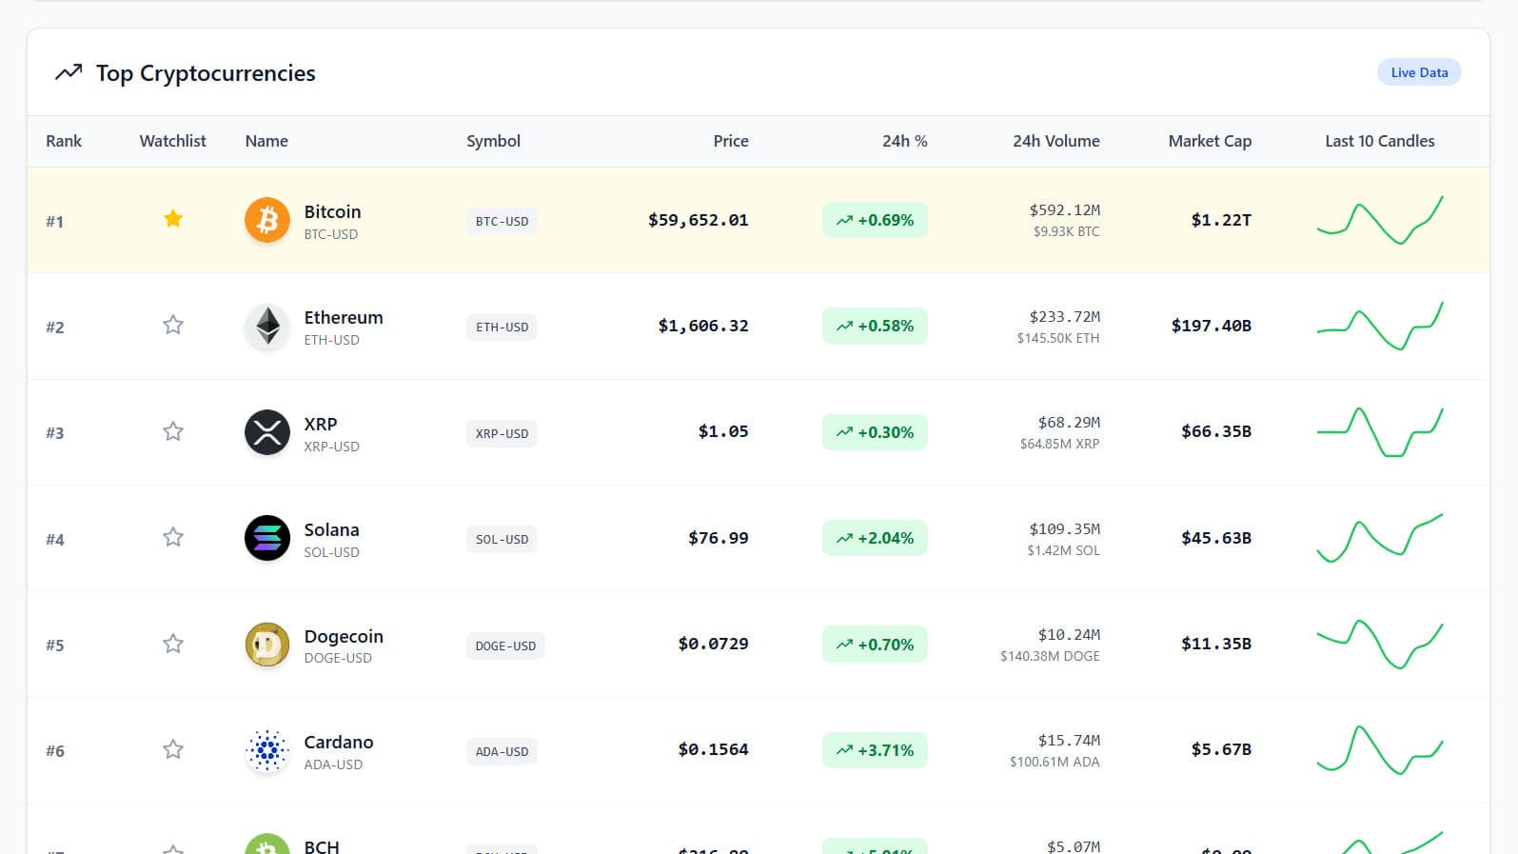Open the Dogecoin name link
The height and width of the screenshot is (854, 1518).
pyautogui.click(x=344, y=636)
